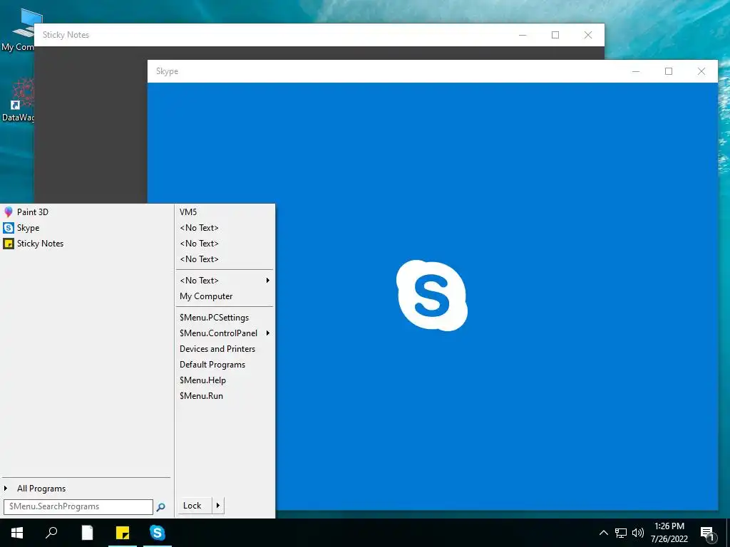The image size is (730, 547).
Task: Click the taskbar clock showing 1:26 PM
Action: pos(669,533)
